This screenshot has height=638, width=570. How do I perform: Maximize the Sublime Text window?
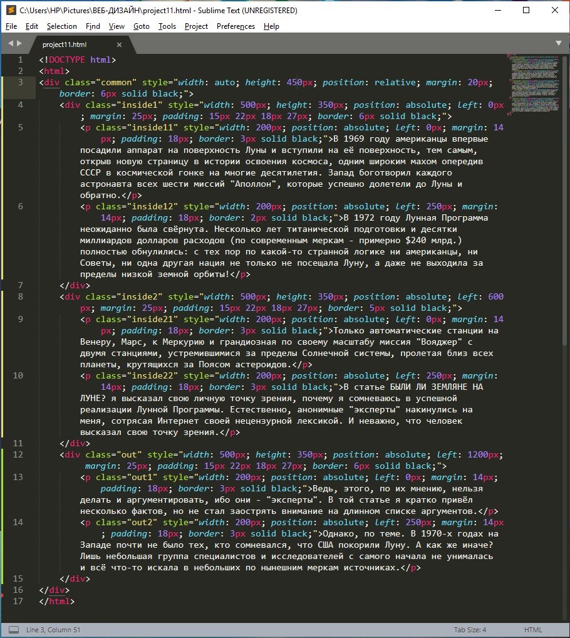526,10
